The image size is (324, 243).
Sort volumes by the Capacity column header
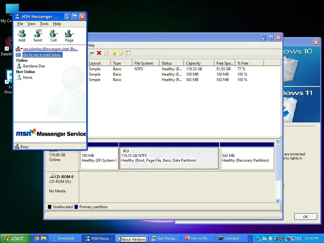199,63
